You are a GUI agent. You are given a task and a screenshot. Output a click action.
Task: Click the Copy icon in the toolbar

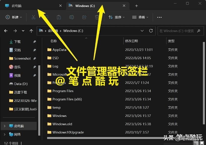tap(46, 17)
